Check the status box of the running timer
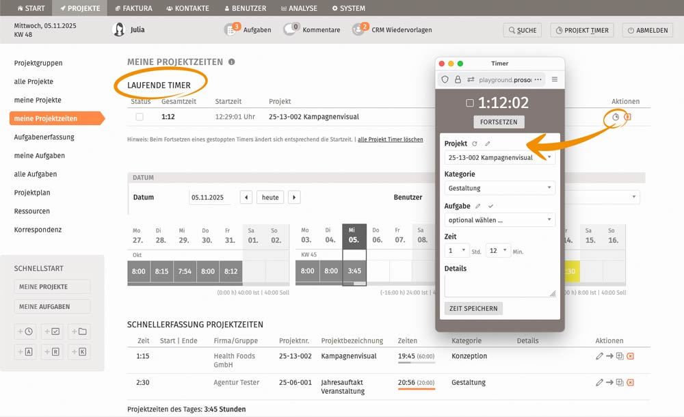The image size is (684, 417). 140,117
